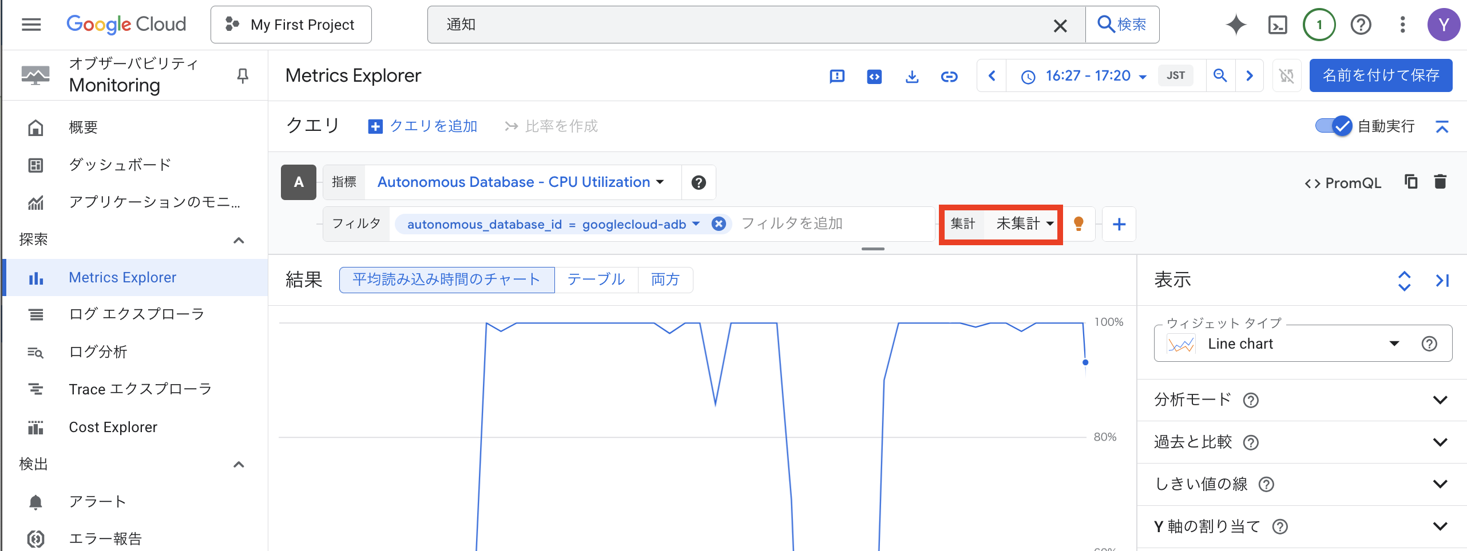
Task: Open the help question mark icon
Action: 1361,25
